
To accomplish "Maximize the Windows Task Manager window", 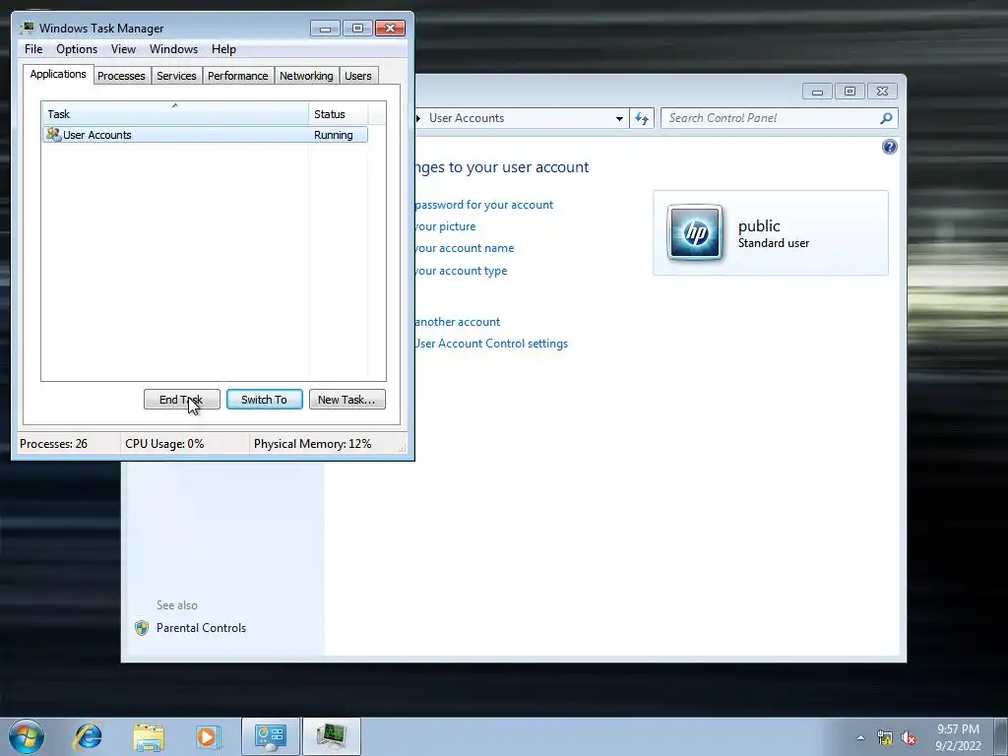I will coord(357,28).
